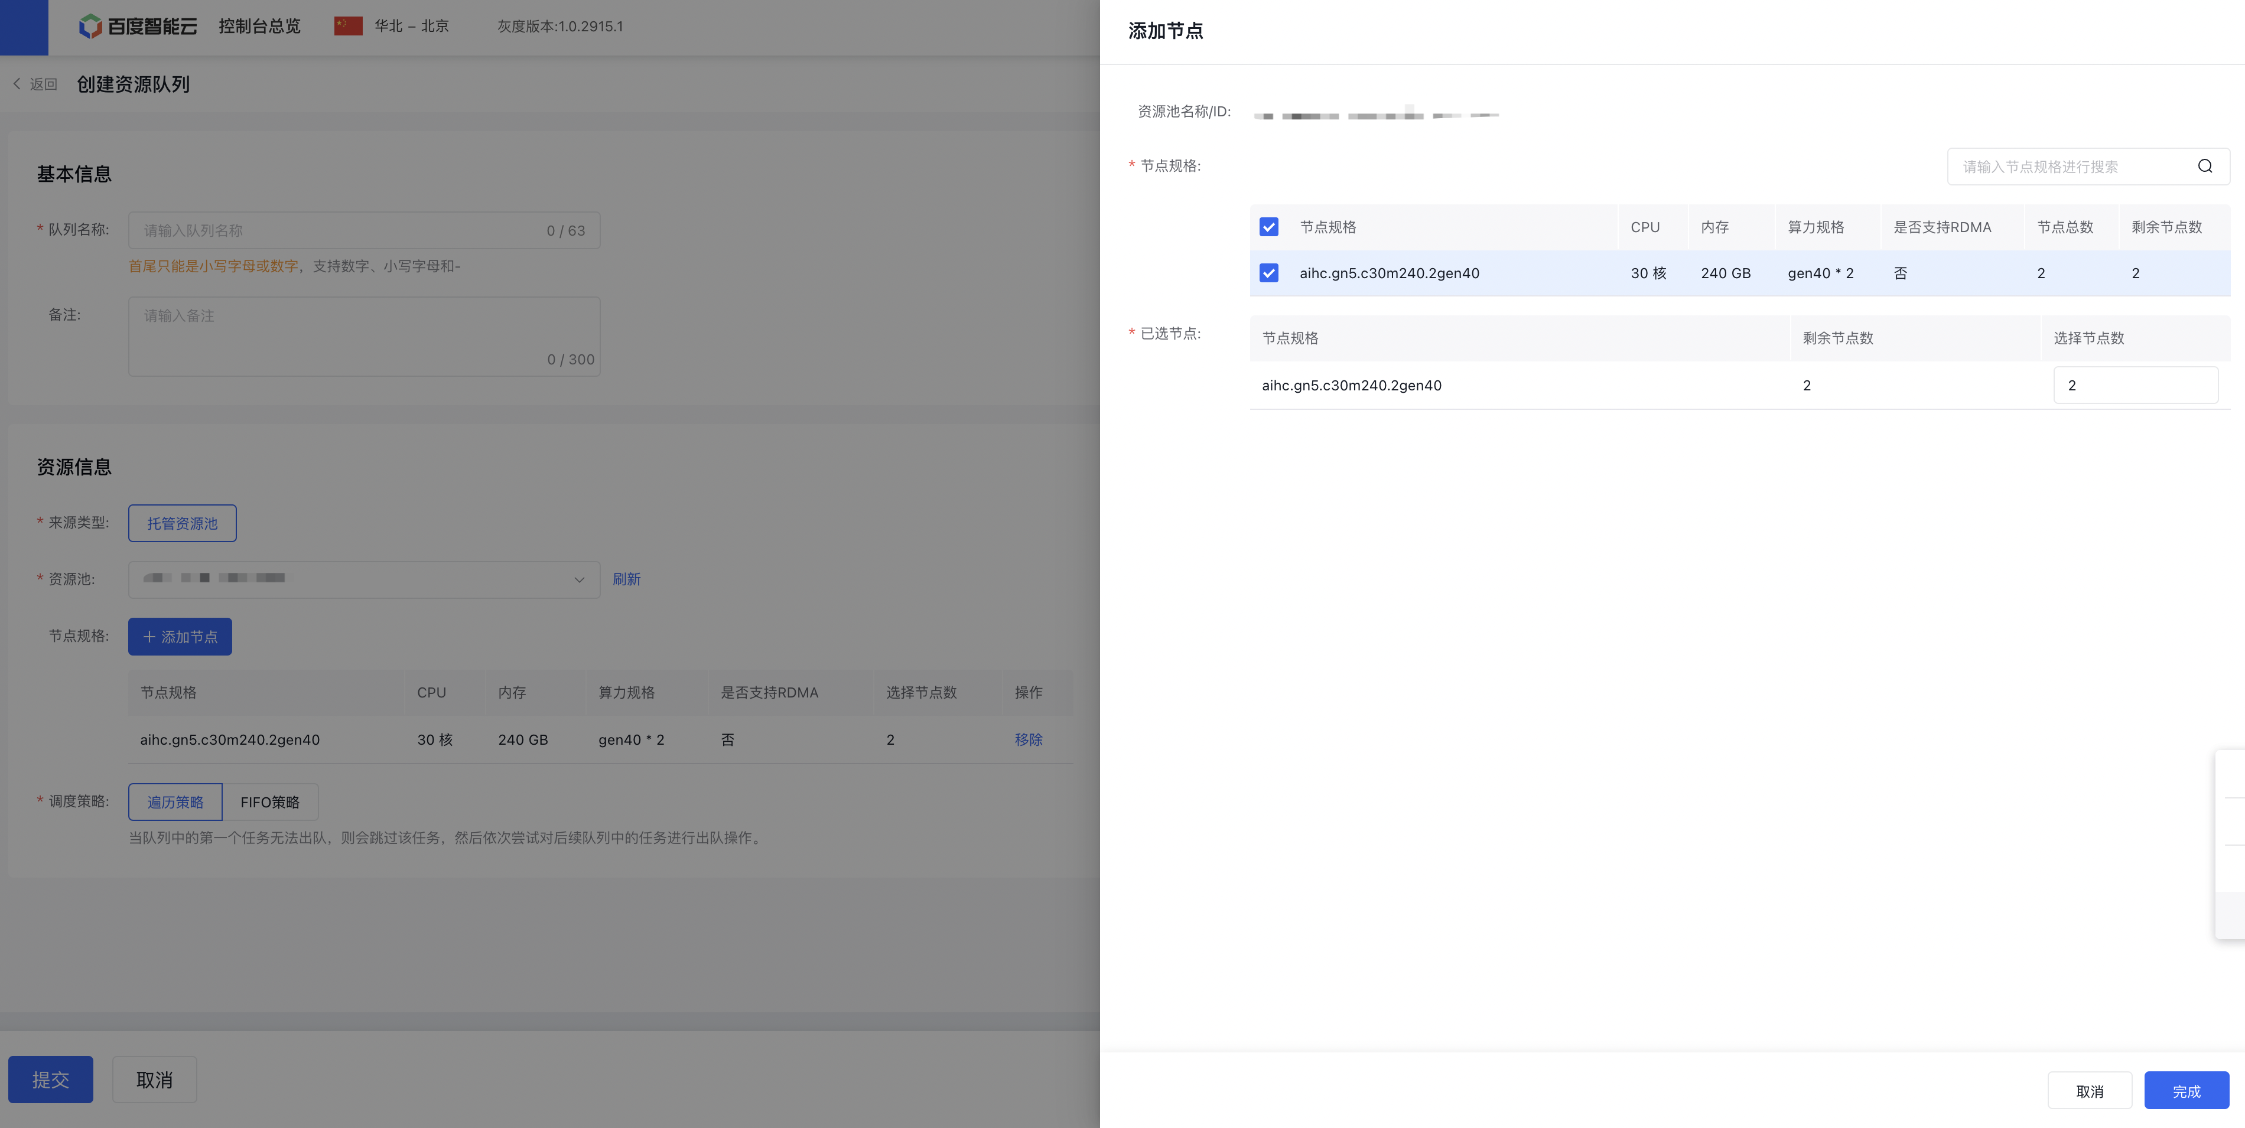Click the 基本信息 section heading

coord(74,174)
